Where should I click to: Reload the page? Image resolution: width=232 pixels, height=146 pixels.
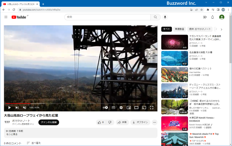[14, 10]
